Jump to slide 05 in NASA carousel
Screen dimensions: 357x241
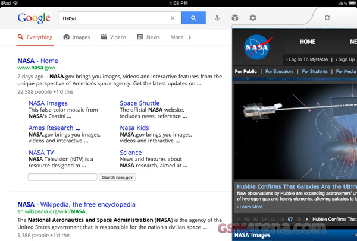273,219
